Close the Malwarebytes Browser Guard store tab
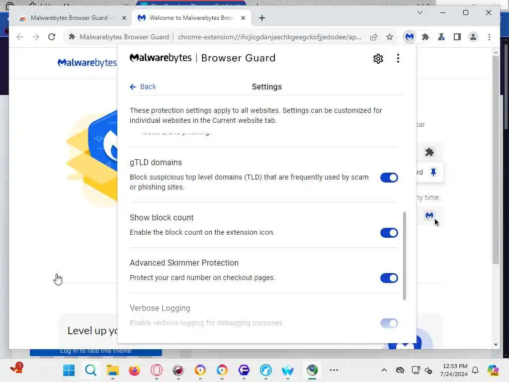Screen dimensions: 509x382 tap(124, 18)
